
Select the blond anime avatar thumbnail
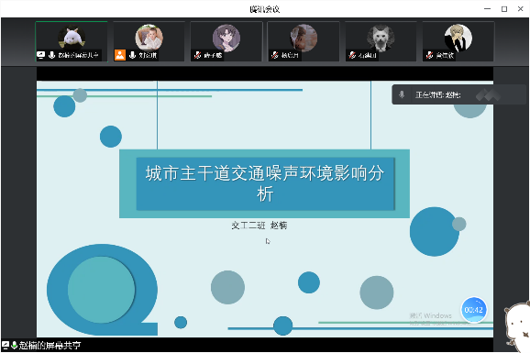[458, 38]
